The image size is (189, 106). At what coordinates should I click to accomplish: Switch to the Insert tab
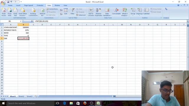tap(18, 5)
